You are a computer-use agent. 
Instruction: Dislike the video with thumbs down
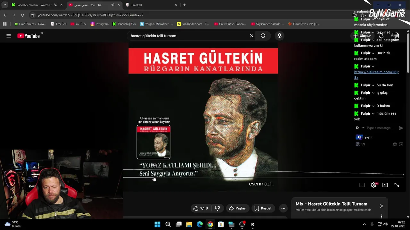pos(217,208)
